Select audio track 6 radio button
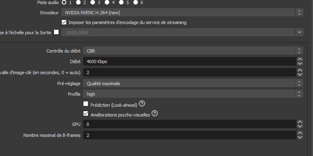Viewport: 313px width, 156px height. point(135,2)
